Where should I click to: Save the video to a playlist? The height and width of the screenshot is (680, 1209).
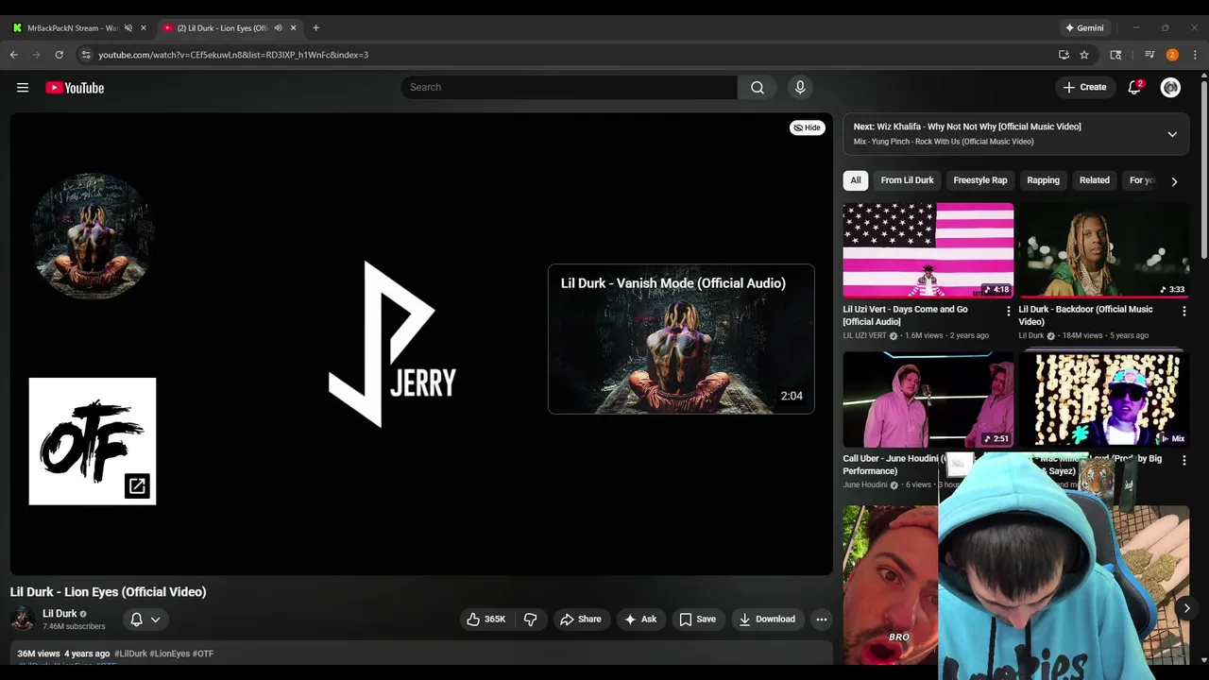697,620
